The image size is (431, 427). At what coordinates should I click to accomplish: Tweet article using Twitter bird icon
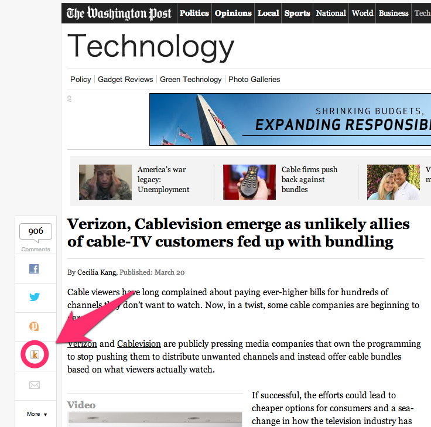pos(35,297)
